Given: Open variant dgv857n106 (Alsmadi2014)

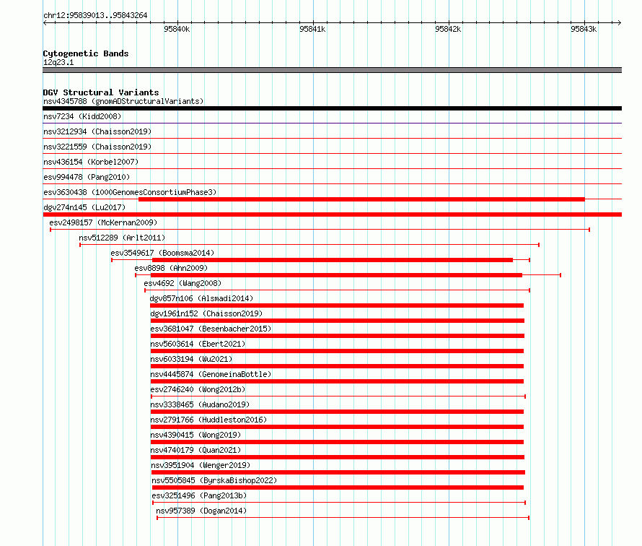Looking at the screenshot, I should tap(201, 298).
